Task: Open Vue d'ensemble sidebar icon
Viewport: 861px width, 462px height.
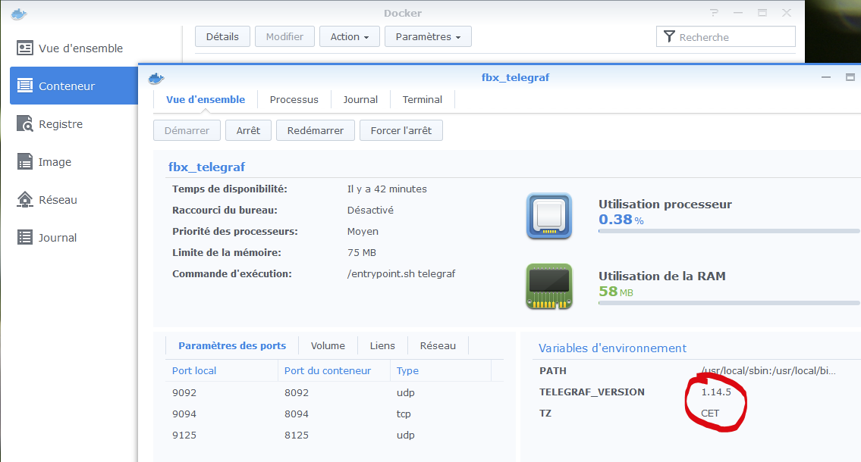Action: (x=26, y=48)
